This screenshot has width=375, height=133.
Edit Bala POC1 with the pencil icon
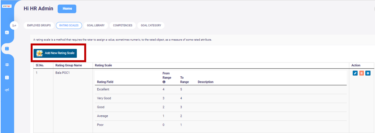pos(355,73)
